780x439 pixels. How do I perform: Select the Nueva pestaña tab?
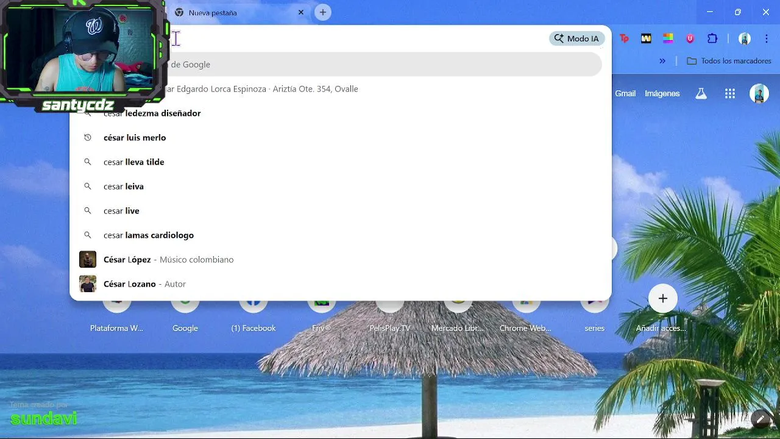(x=239, y=12)
